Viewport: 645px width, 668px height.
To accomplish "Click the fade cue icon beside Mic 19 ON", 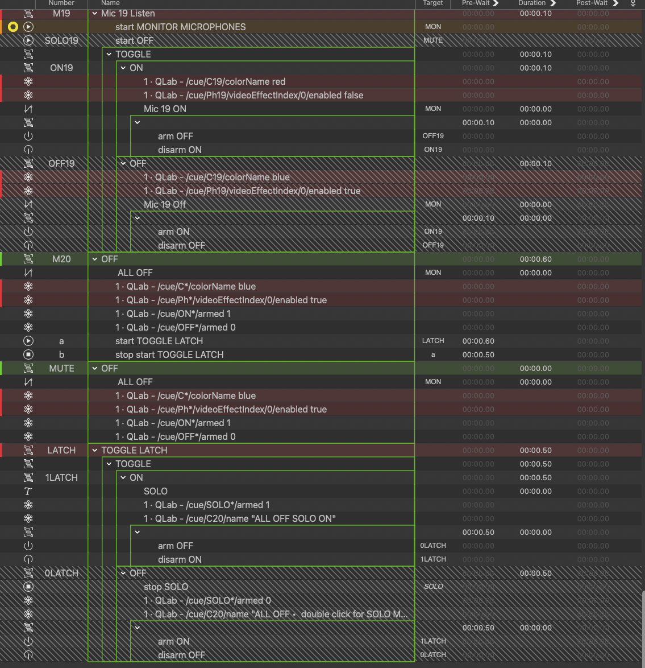I will 28,109.
